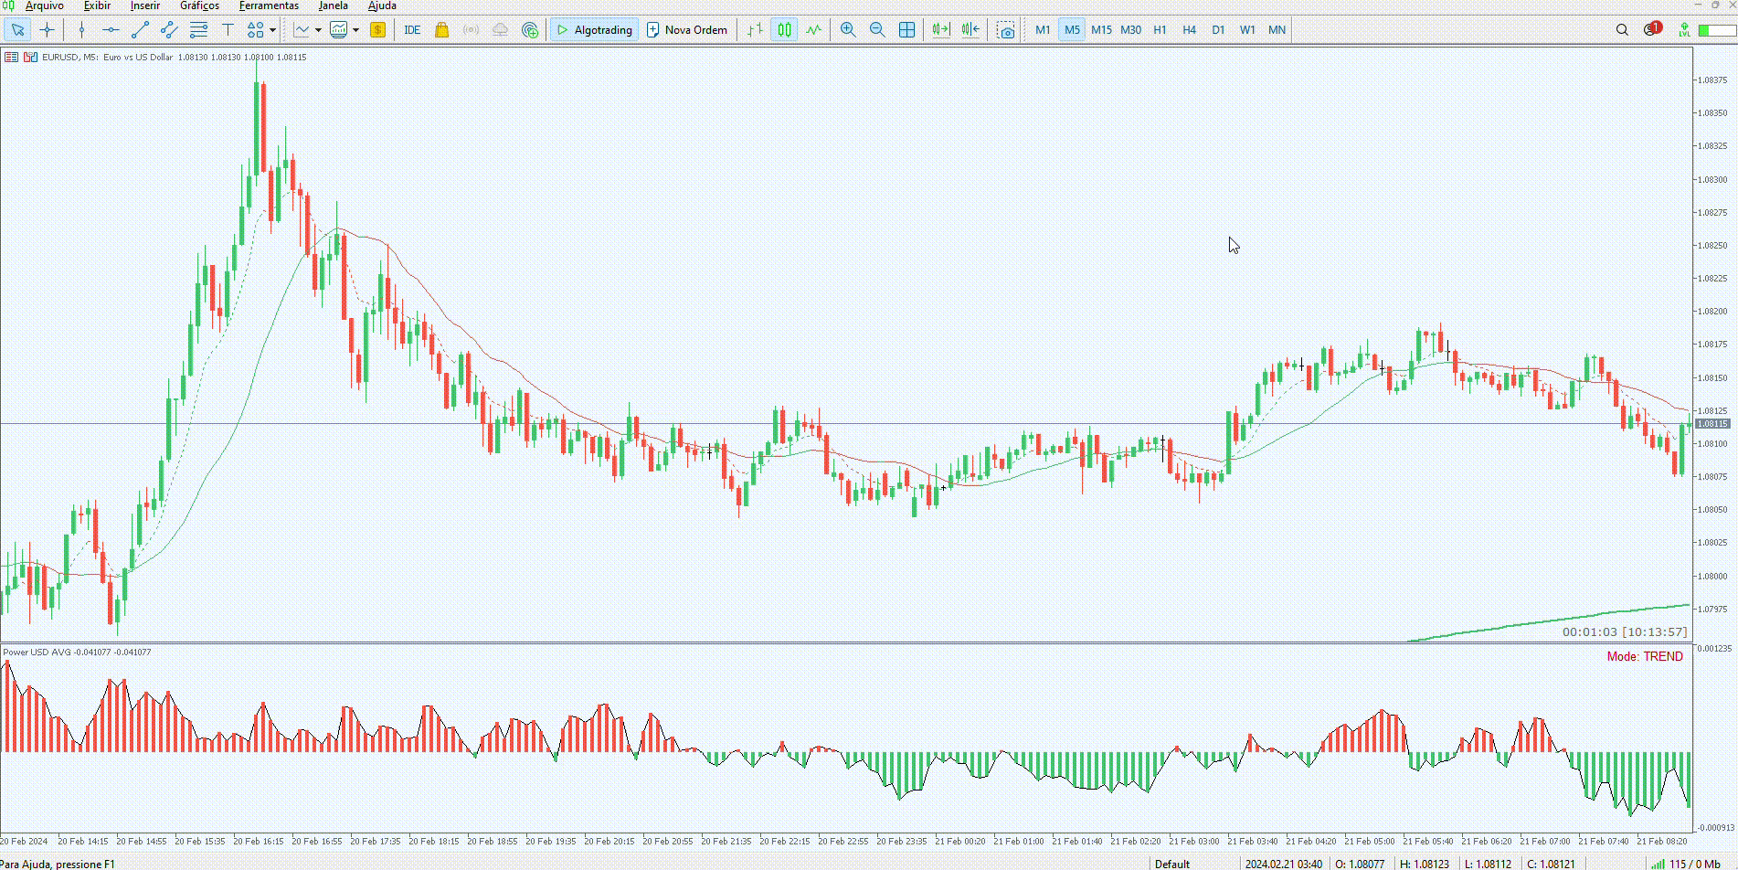This screenshot has height=870, width=1738.
Task: Click the zoom out magnifier icon
Action: pos(877,30)
